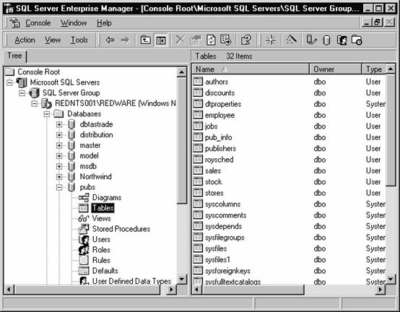Open the Tools menu

coord(79,40)
